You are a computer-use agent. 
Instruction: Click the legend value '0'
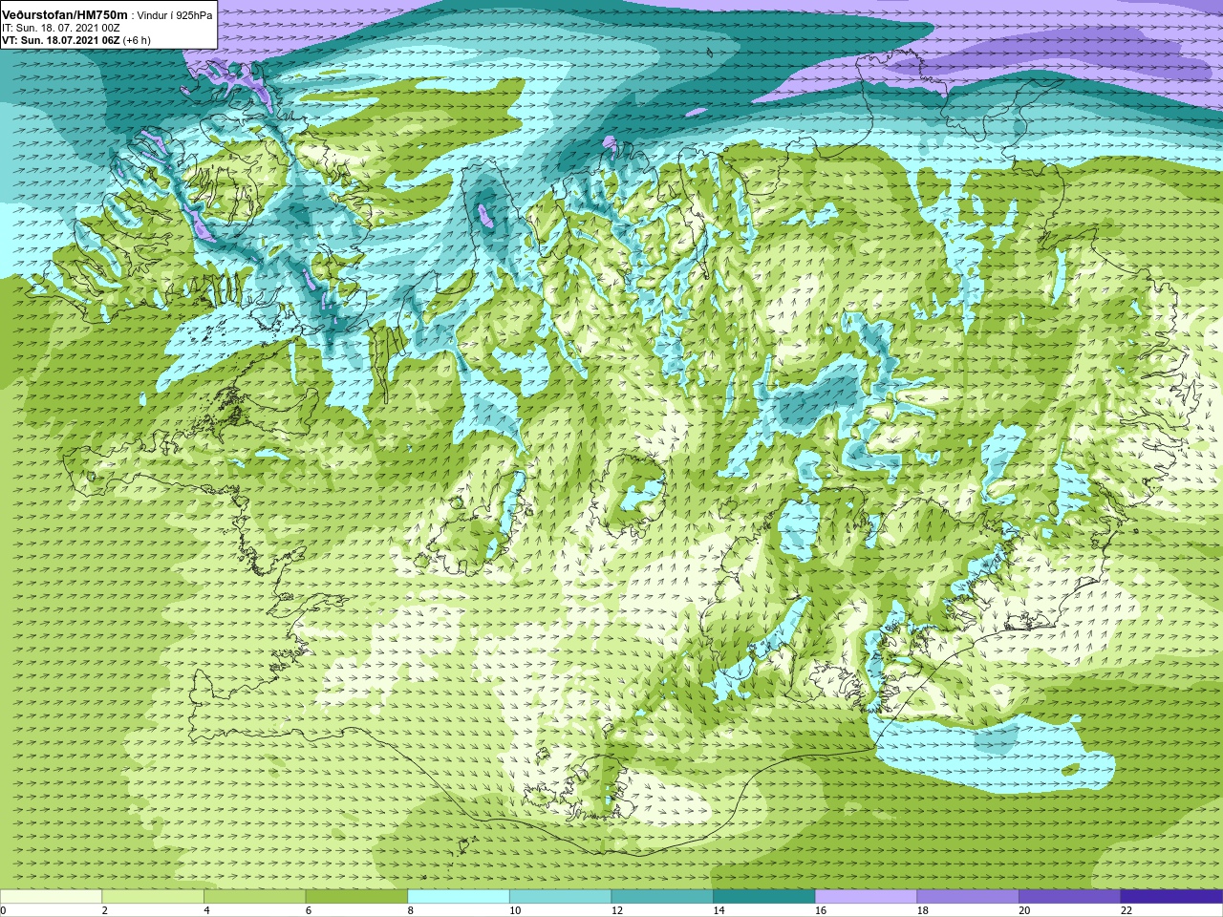pyautogui.click(x=4, y=910)
